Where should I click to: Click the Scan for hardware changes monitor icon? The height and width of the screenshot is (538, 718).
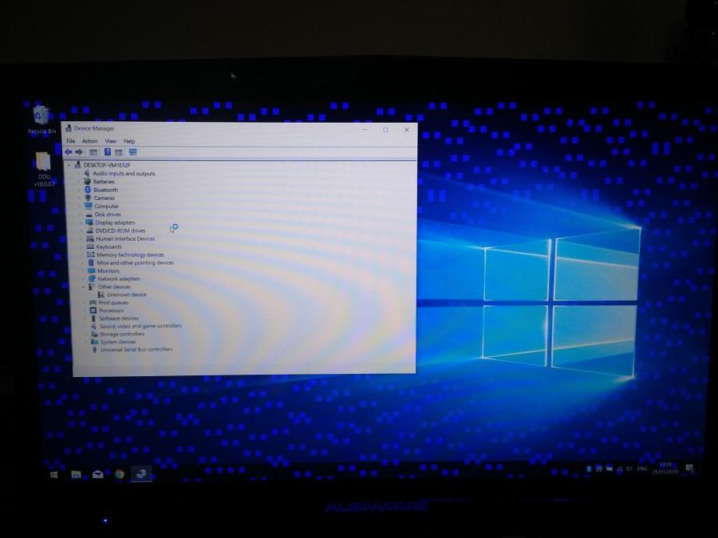point(132,152)
